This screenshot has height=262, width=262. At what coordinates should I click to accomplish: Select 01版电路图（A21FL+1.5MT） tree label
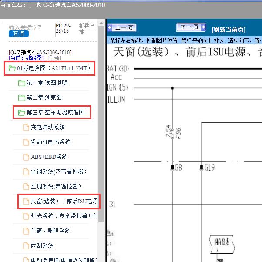(54, 68)
